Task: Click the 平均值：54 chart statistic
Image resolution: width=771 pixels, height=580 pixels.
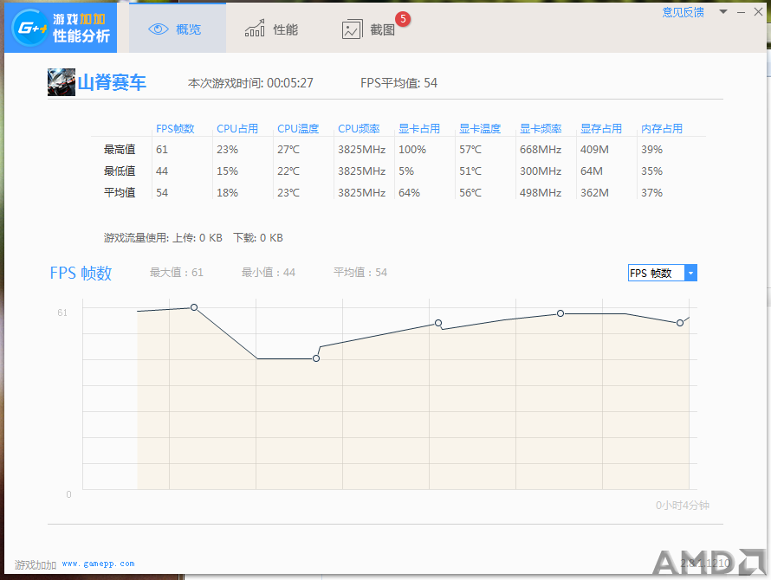Action: [360, 273]
